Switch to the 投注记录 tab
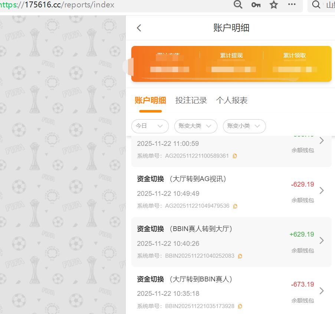This screenshot has width=335, height=314. pos(191,100)
